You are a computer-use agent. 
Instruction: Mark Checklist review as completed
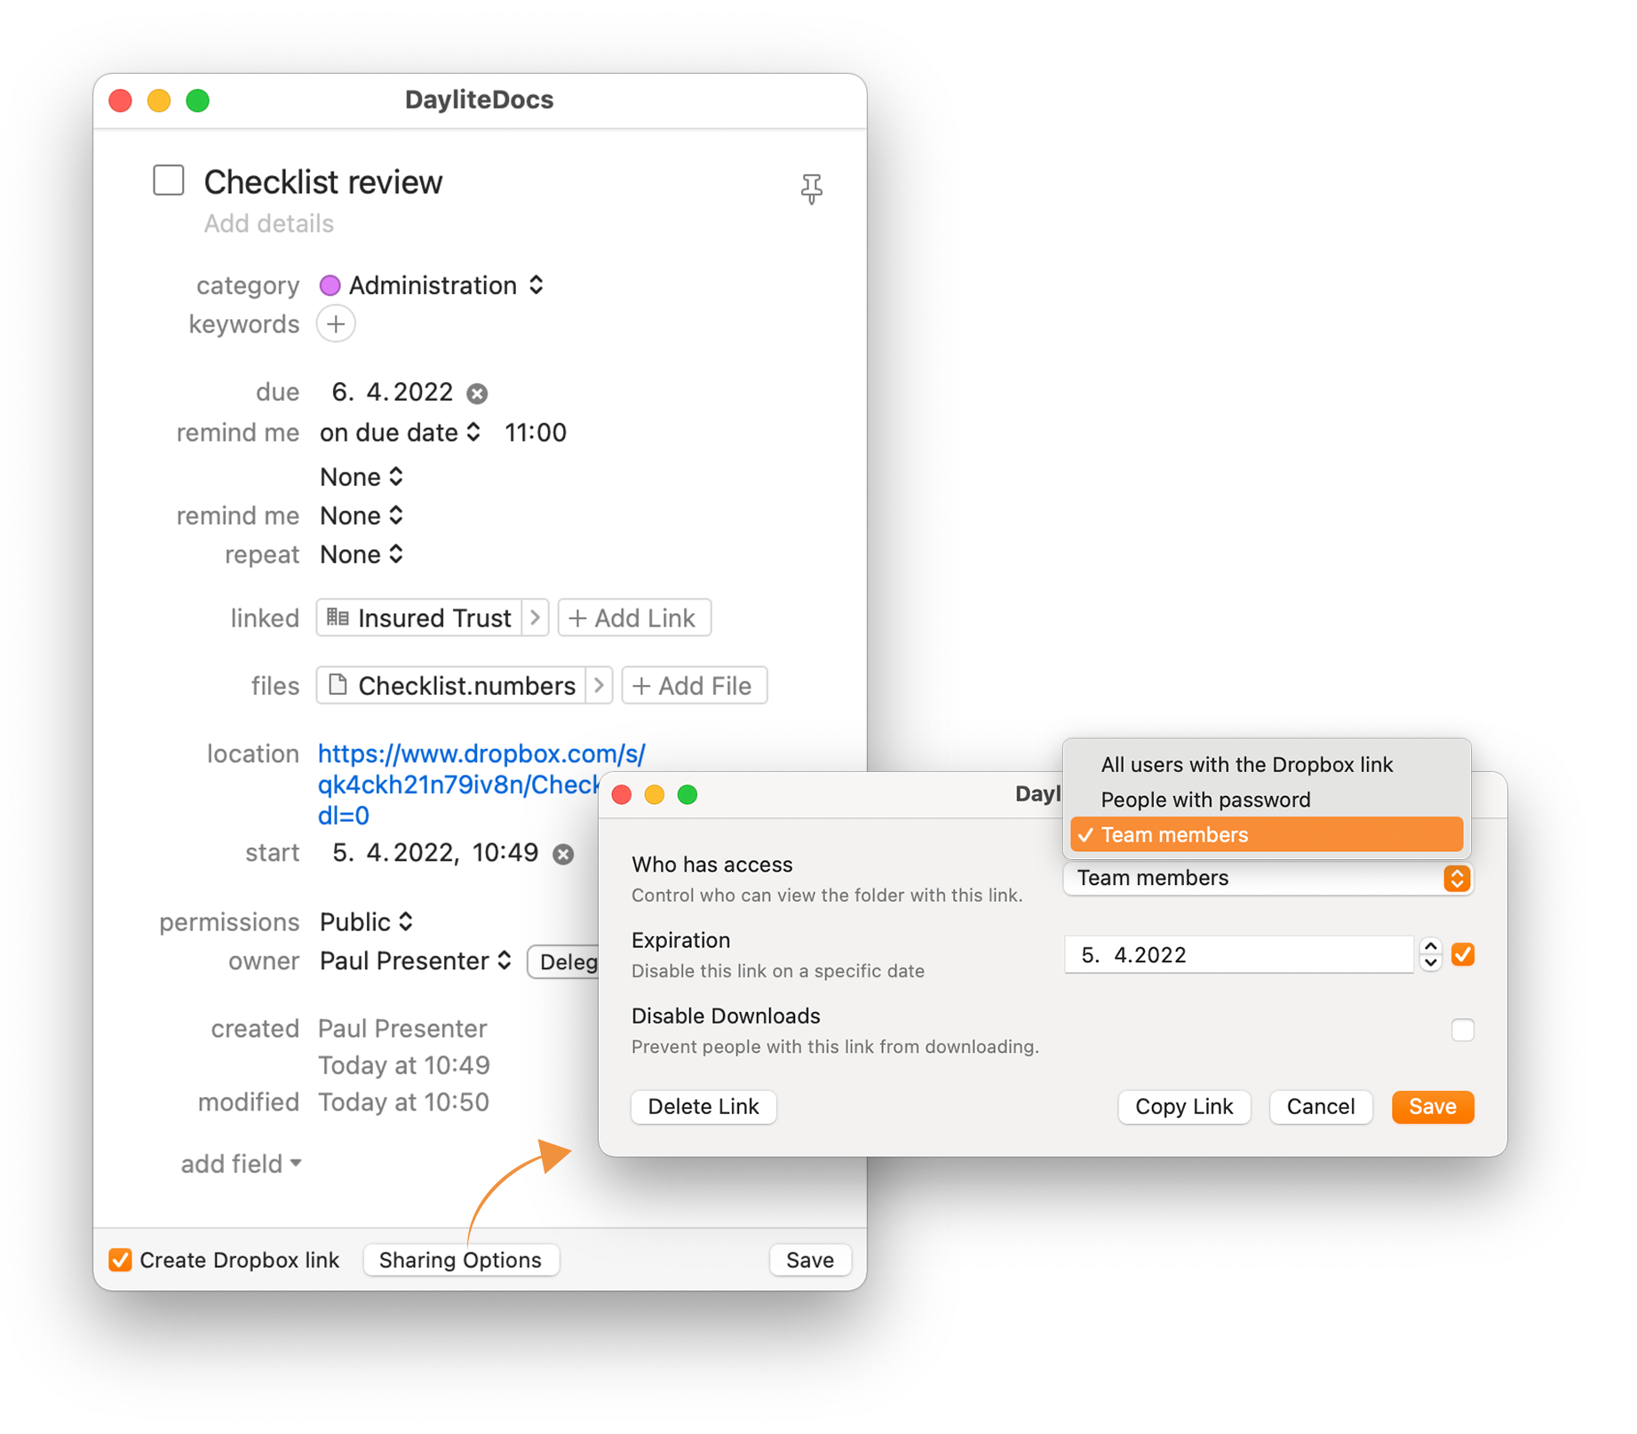coord(169,179)
